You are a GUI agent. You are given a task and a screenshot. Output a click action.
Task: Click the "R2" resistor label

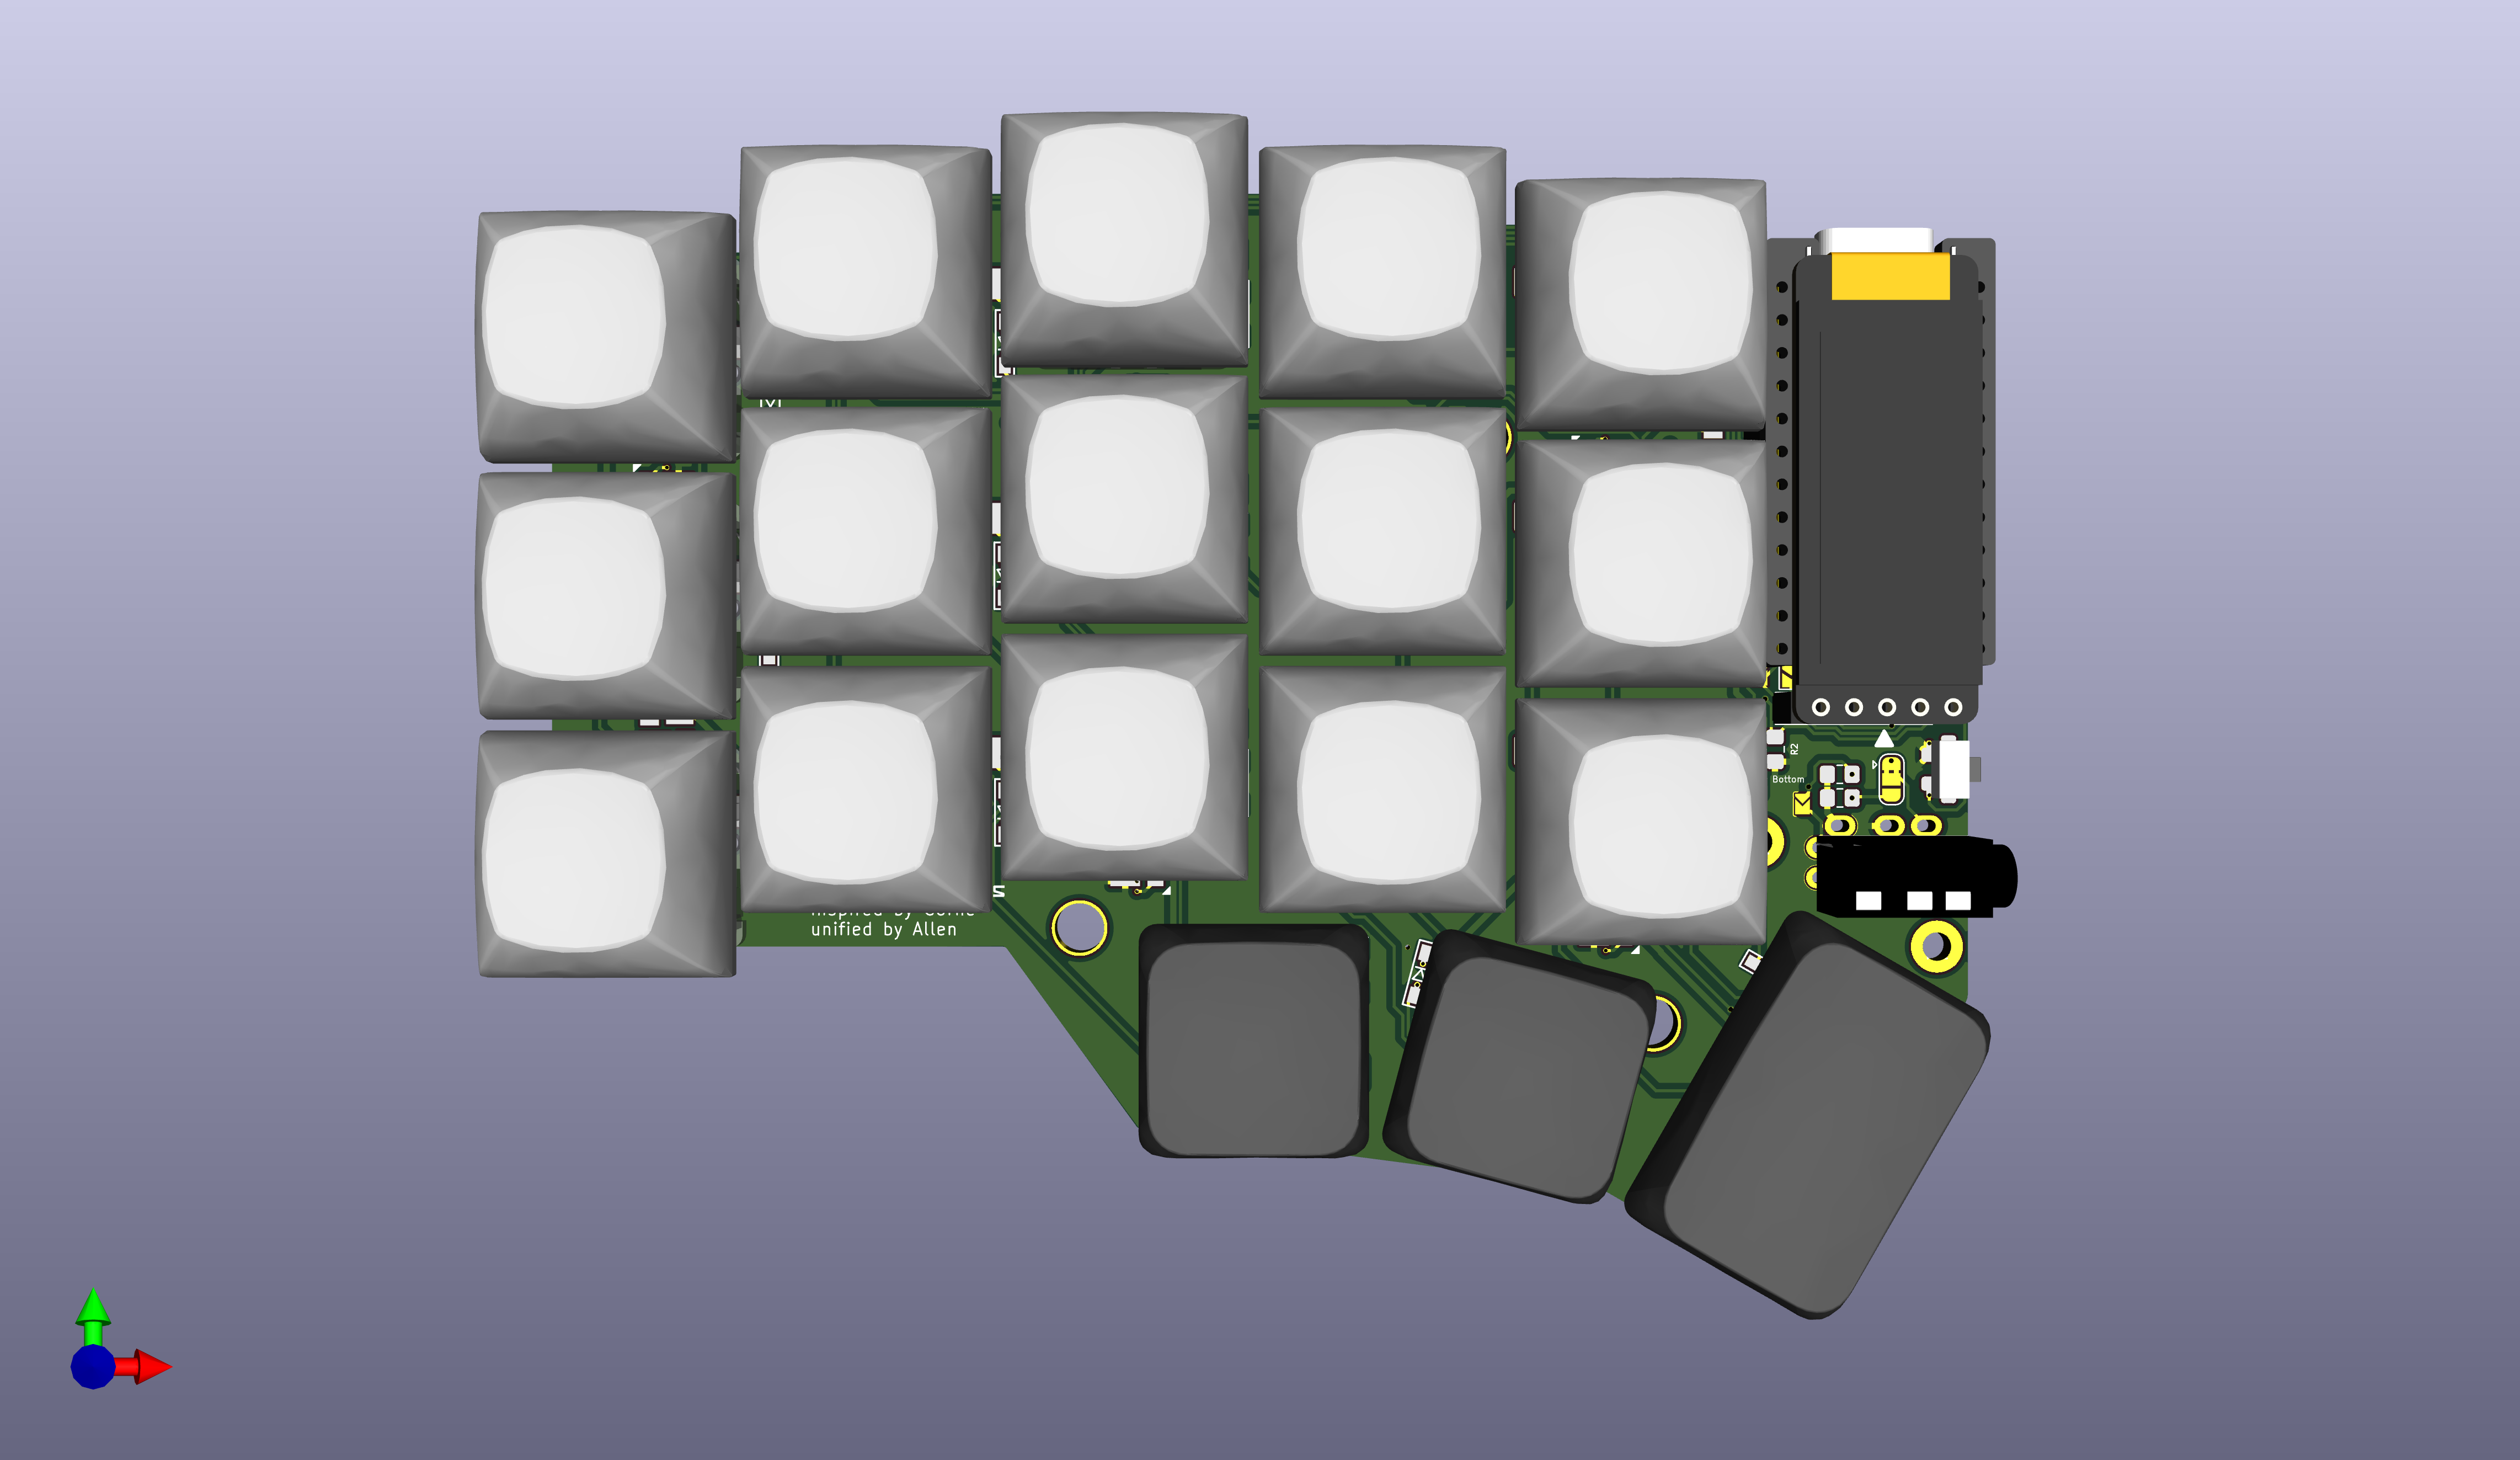pos(1794,748)
